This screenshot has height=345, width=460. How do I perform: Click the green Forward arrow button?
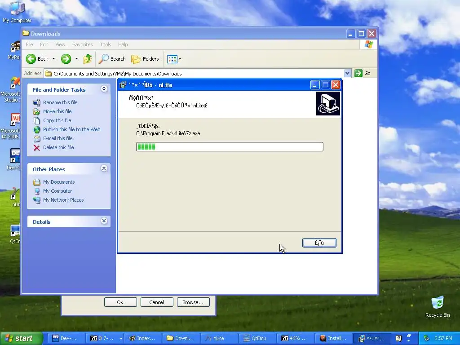click(66, 59)
